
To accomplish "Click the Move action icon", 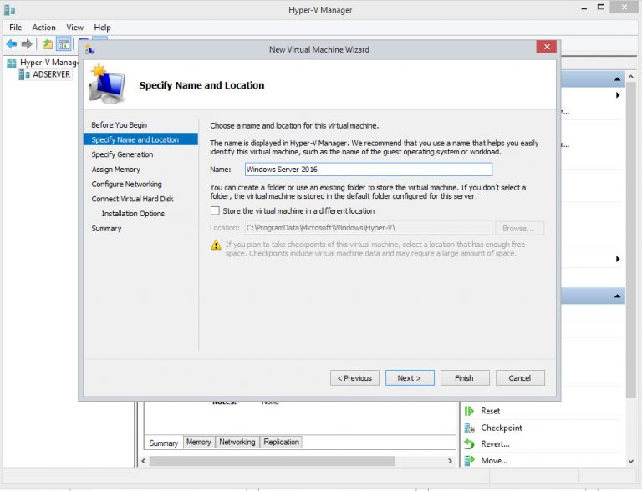I will pyautogui.click(x=469, y=461).
